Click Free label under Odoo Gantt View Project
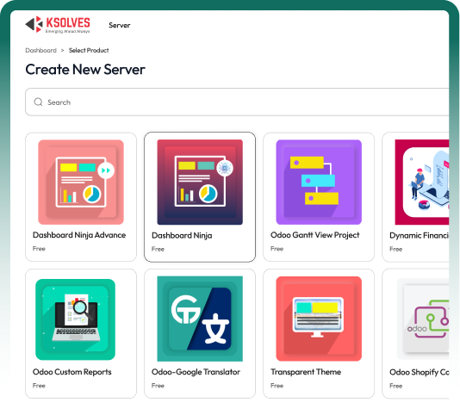The height and width of the screenshot is (415, 460). (277, 249)
